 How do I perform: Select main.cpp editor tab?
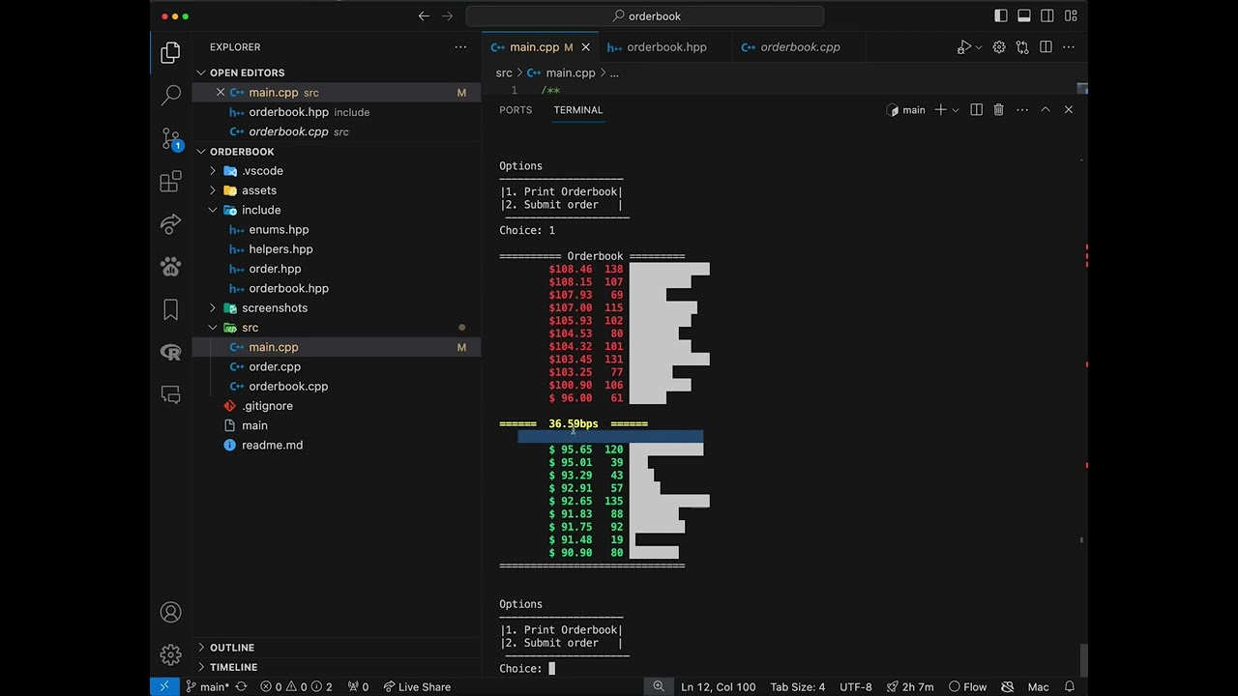(x=540, y=46)
